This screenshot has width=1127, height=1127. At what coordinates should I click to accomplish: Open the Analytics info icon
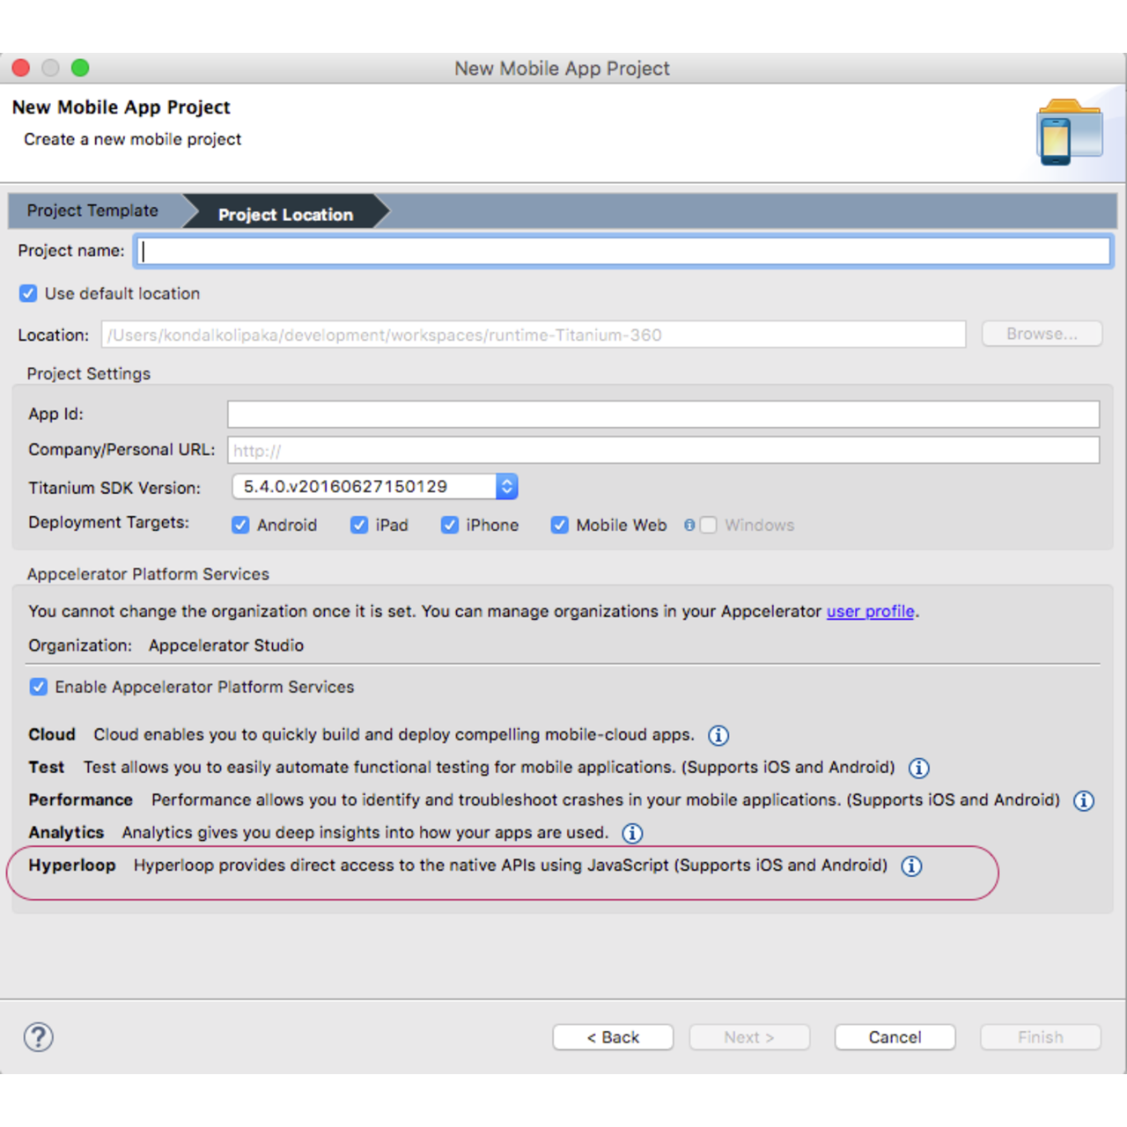pos(632,833)
